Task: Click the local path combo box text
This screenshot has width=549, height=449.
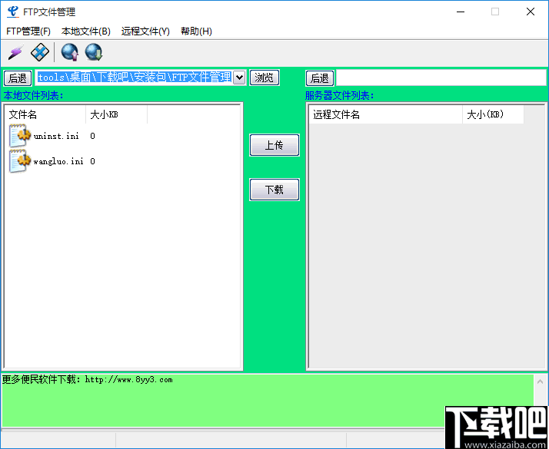Action: point(135,78)
